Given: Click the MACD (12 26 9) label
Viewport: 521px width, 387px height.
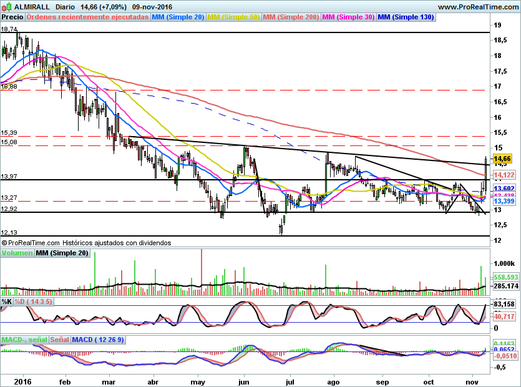Looking at the screenshot, I should [98, 340].
